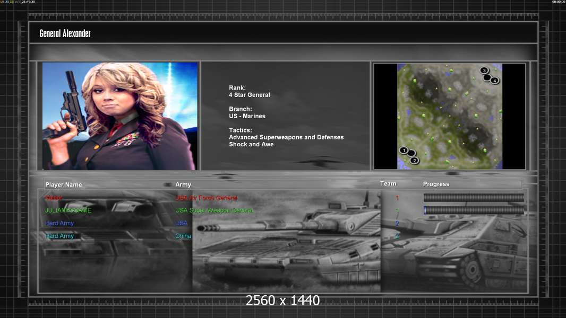Click 'Advanced Superweapons and Defenses' tactics text
The image size is (566, 318).
(x=286, y=137)
